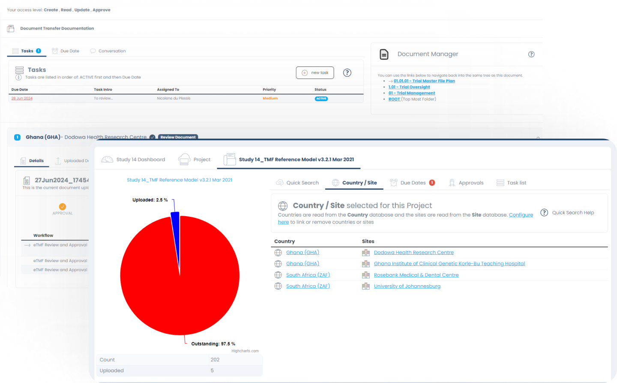Click the verified badge next to Dodowa Health Research Centre
Screen dimensions: 617x383
pos(152,137)
